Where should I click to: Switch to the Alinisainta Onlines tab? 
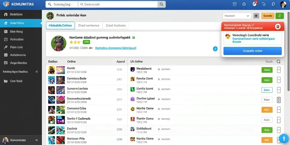point(60,25)
